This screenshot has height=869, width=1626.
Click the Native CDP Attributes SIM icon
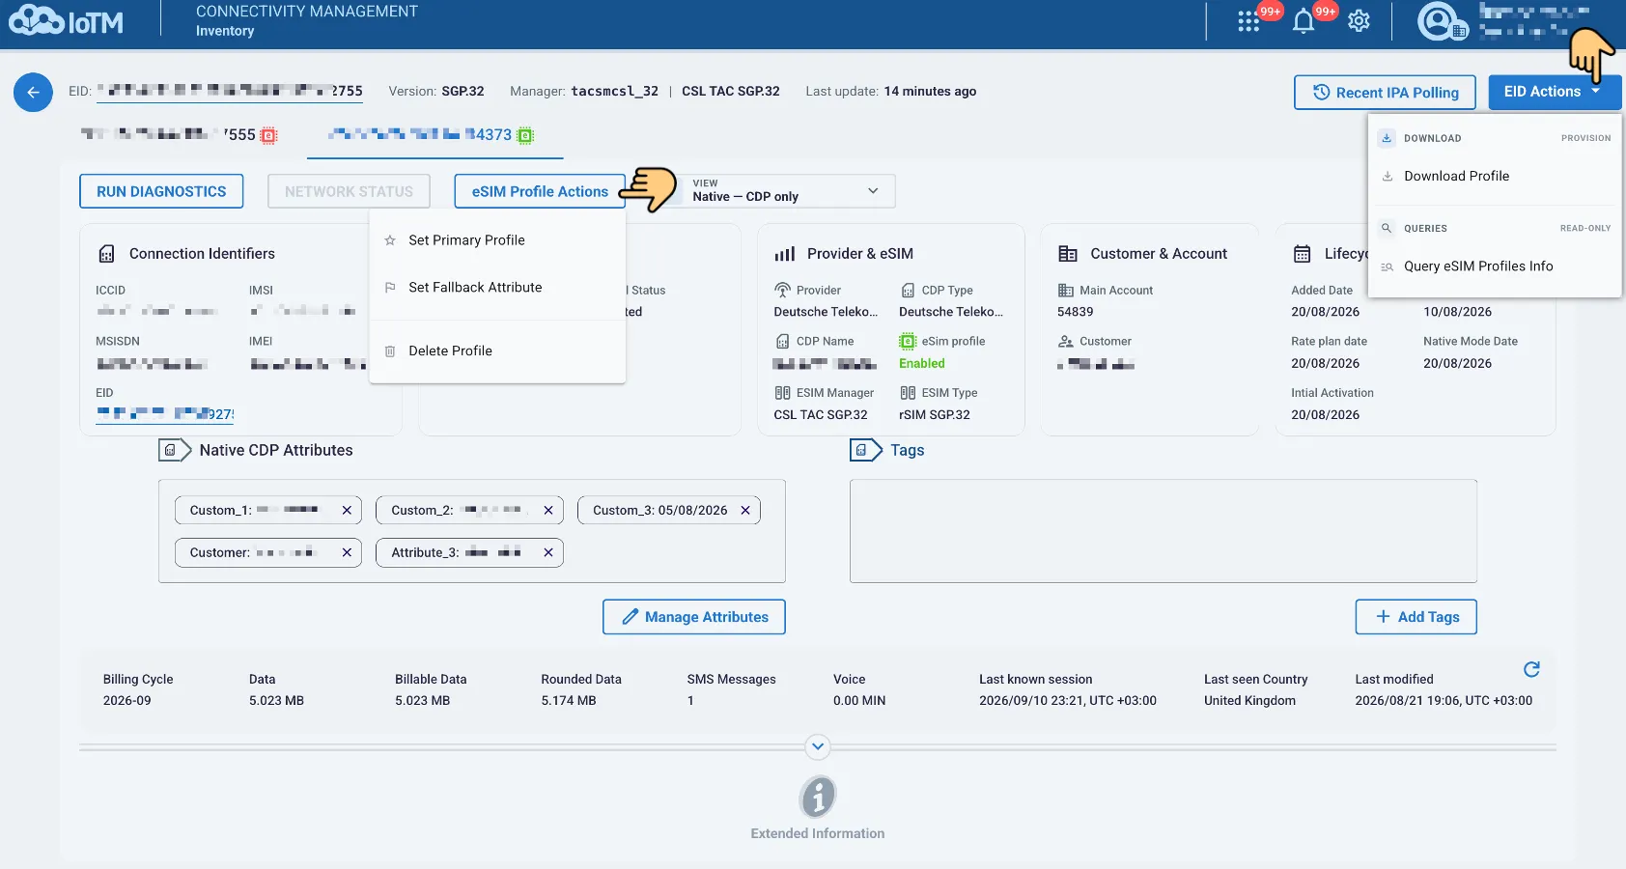(x=175, y=450)
